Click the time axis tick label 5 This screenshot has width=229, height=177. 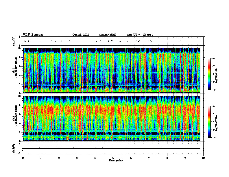(113, 158)
